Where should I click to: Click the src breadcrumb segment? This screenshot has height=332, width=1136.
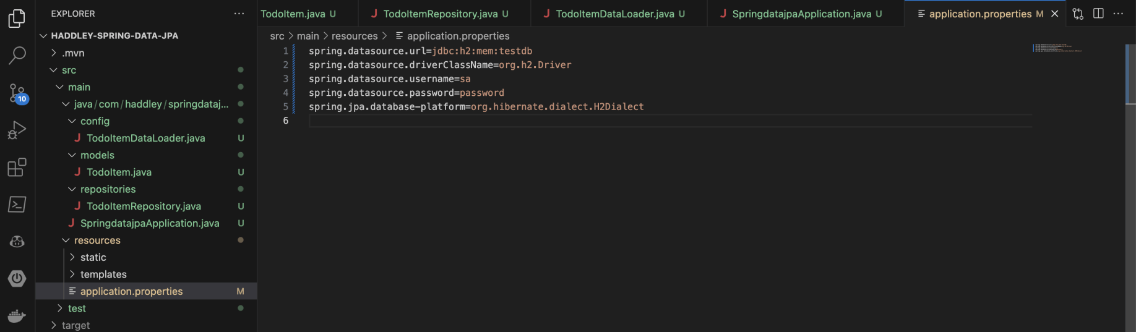[x=277, y=36]
